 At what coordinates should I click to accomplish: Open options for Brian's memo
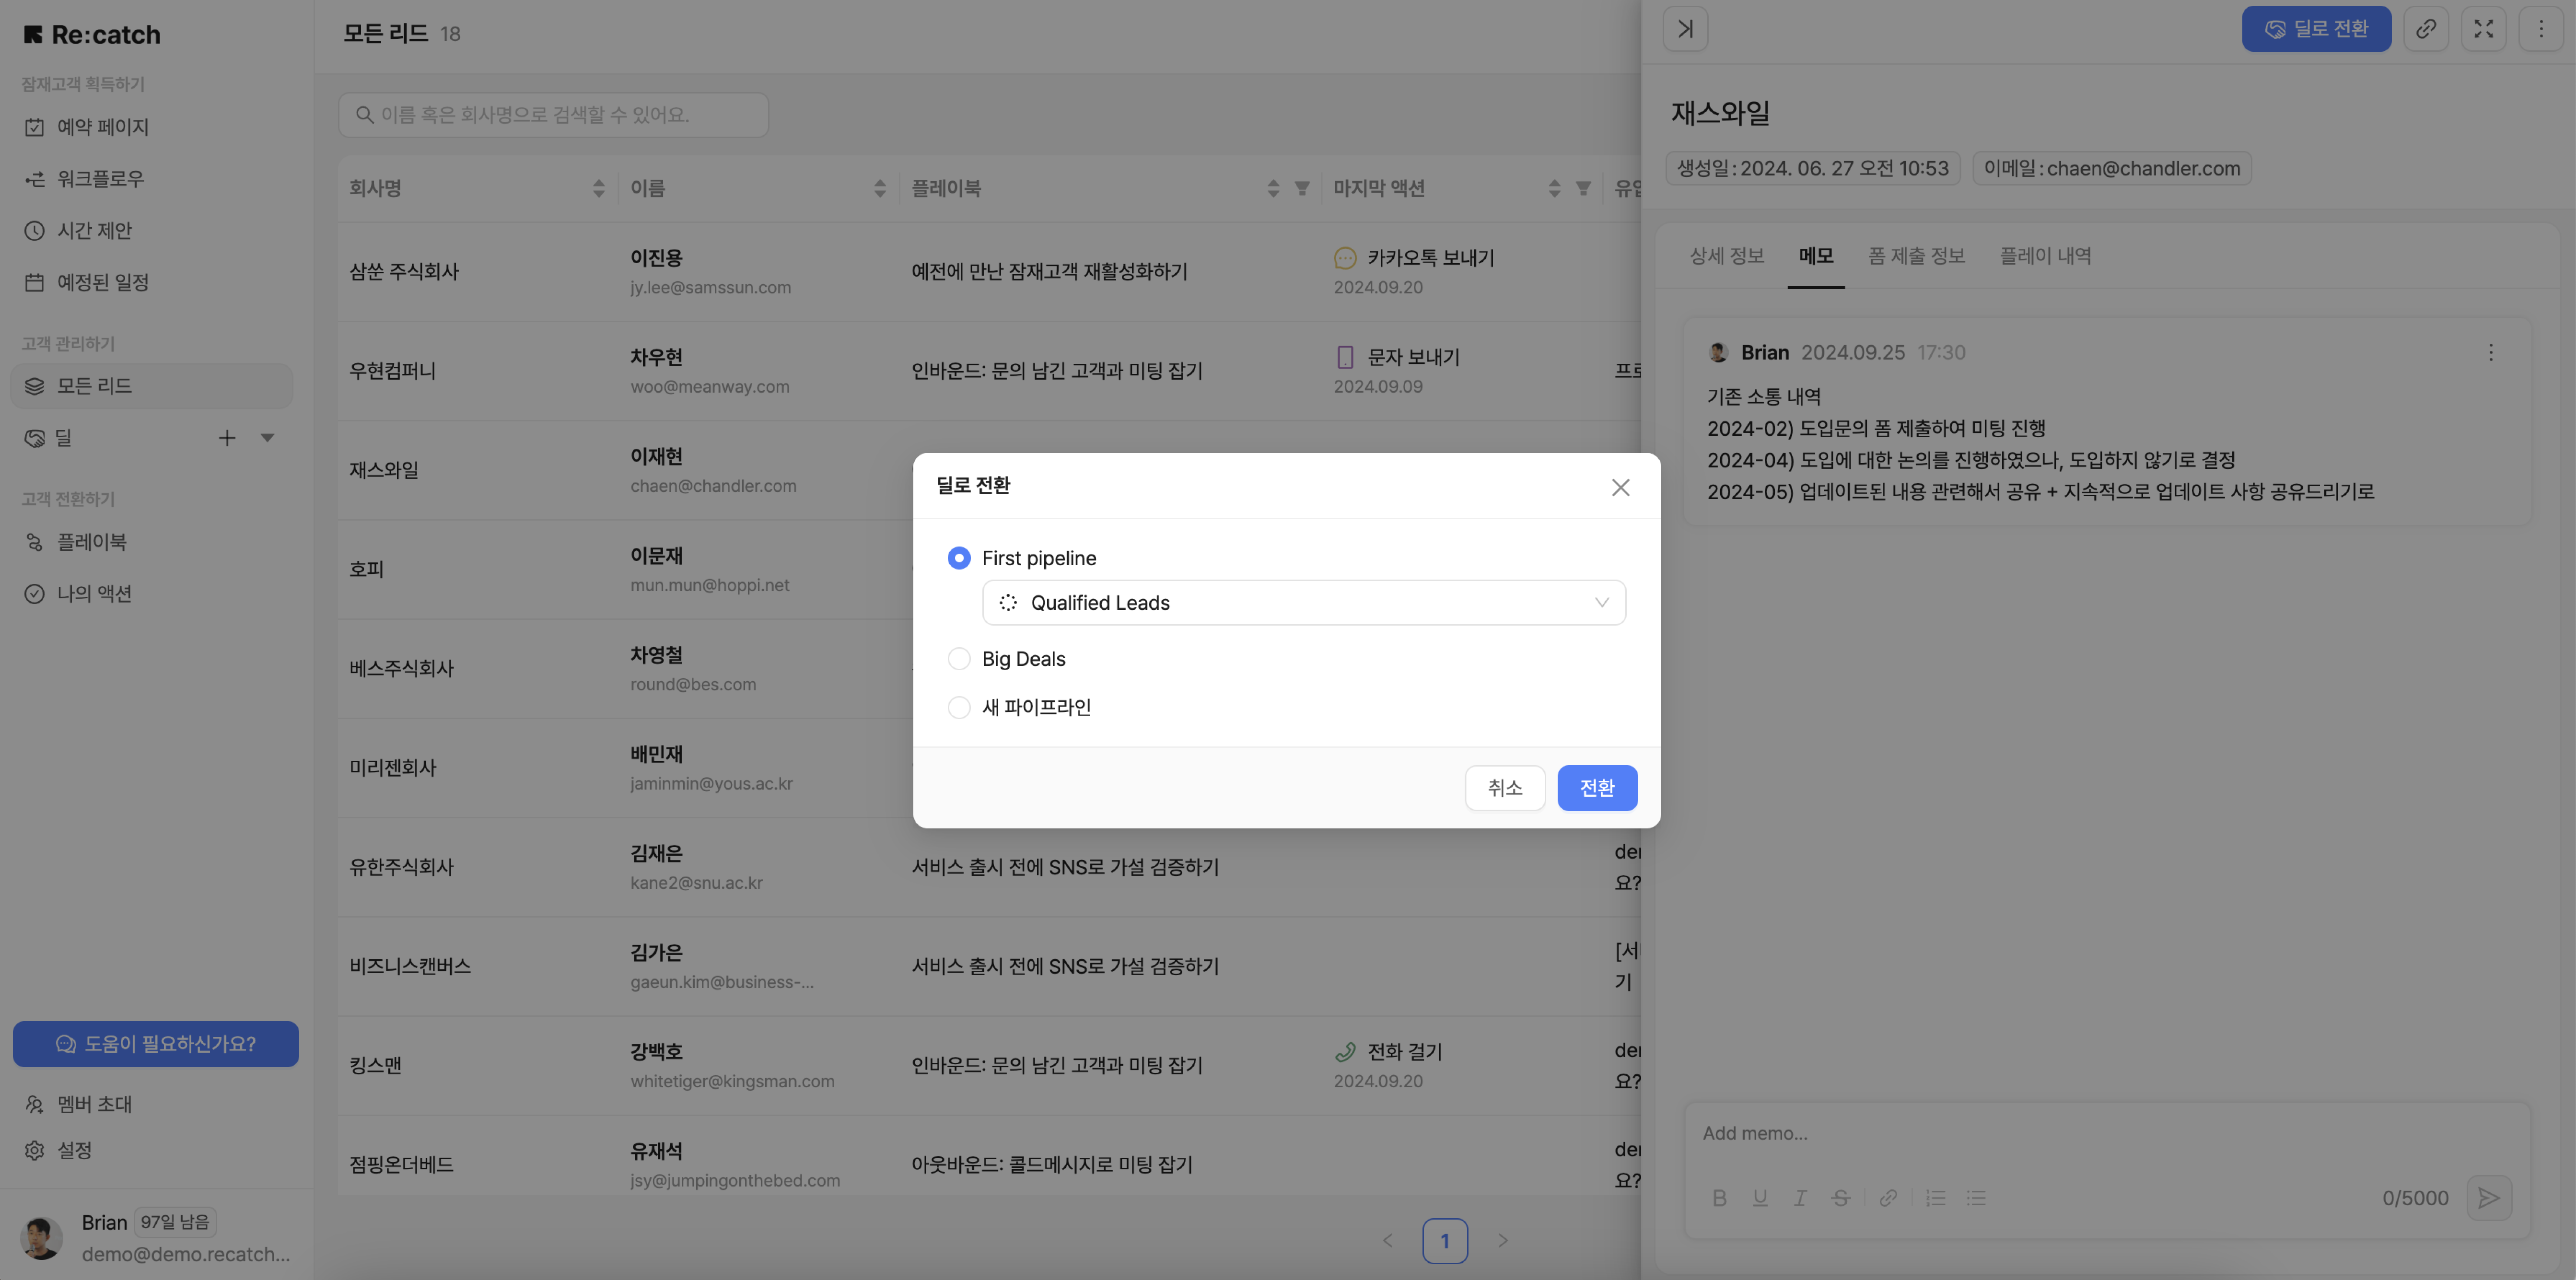click(x=2490, y=352)
